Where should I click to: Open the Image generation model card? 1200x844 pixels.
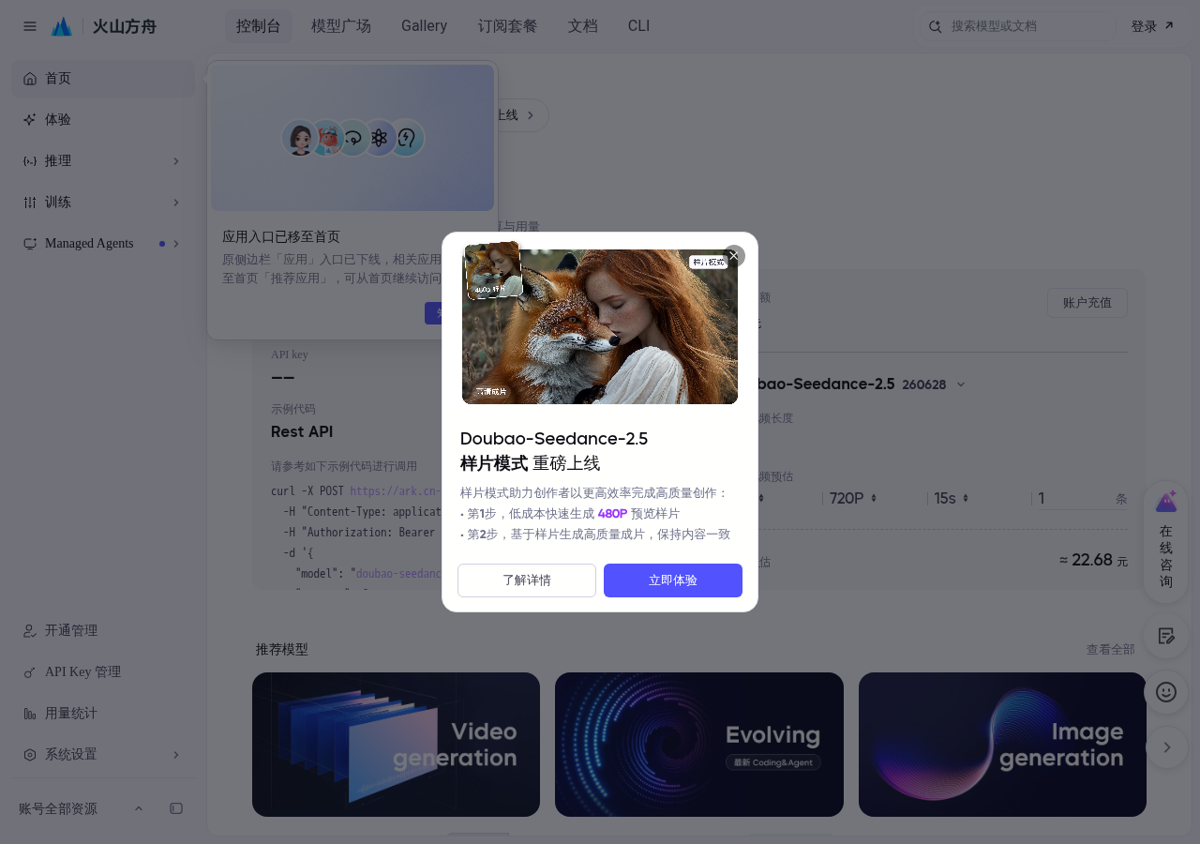pyautogui.click(x=1002, y=745)
